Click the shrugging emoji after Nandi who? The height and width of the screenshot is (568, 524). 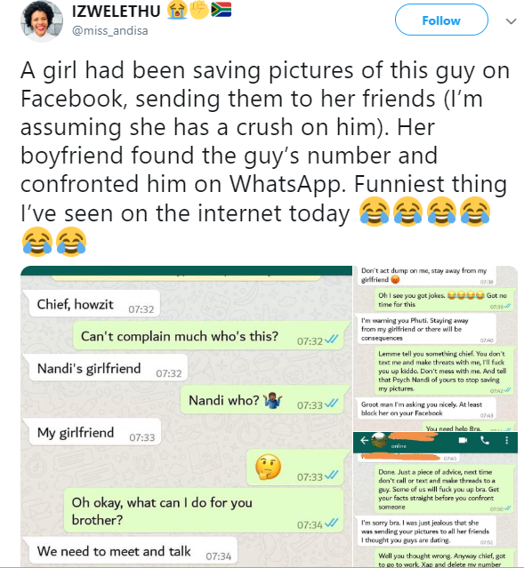coord(273,401)
